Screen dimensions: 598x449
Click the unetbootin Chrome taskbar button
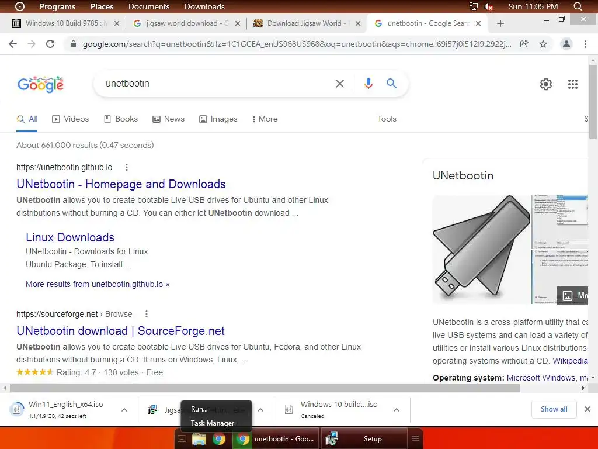point(276,438)
